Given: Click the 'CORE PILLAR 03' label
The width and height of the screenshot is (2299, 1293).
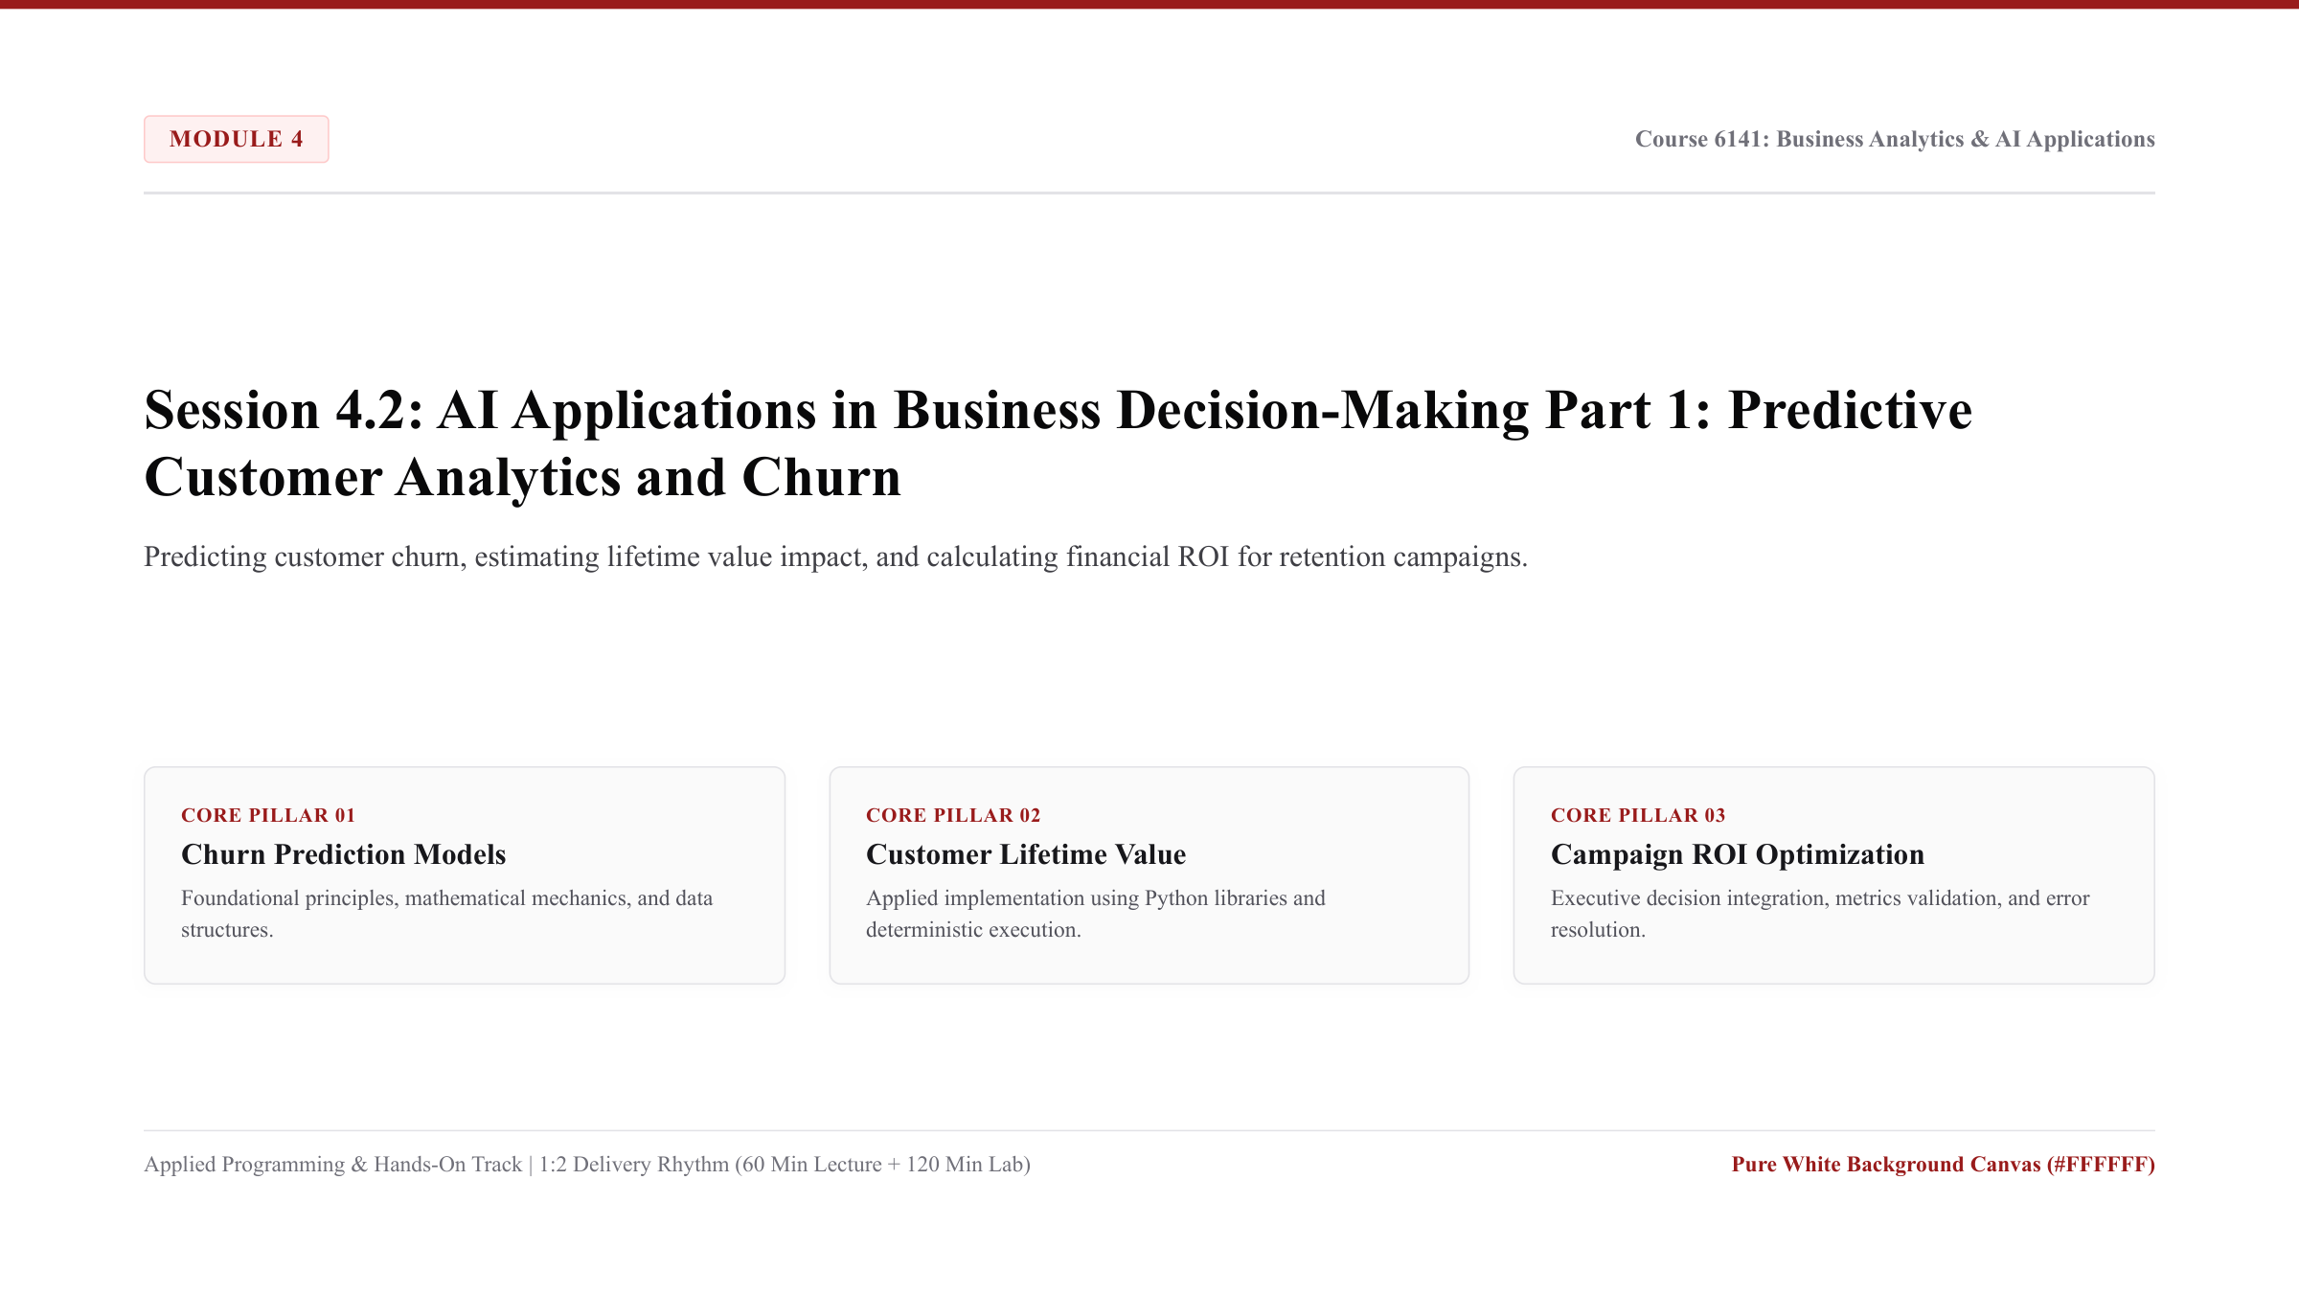Looking at the screenshot, I should point(1638,815).
